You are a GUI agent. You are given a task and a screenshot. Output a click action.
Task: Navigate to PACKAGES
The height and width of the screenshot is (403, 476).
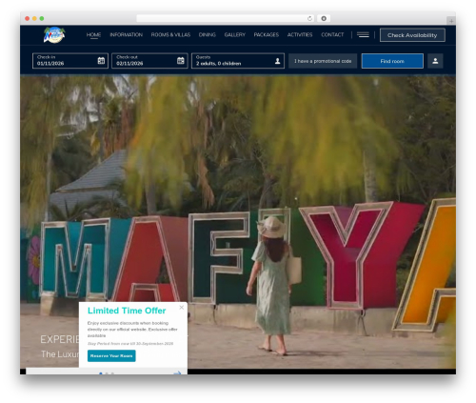click(267, 34)
